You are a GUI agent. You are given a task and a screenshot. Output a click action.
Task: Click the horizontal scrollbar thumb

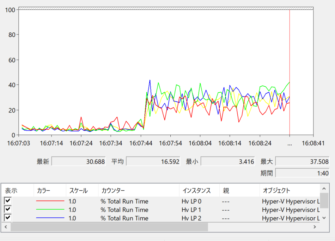pyautogui.click(x=109, y=227)
